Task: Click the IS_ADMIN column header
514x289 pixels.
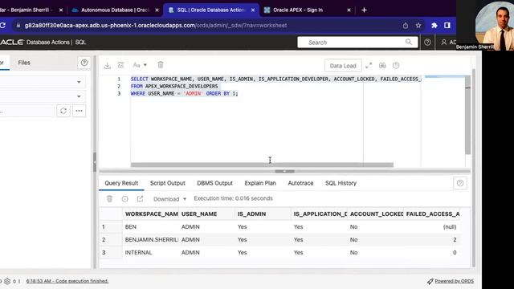Action: coord(263,214)
